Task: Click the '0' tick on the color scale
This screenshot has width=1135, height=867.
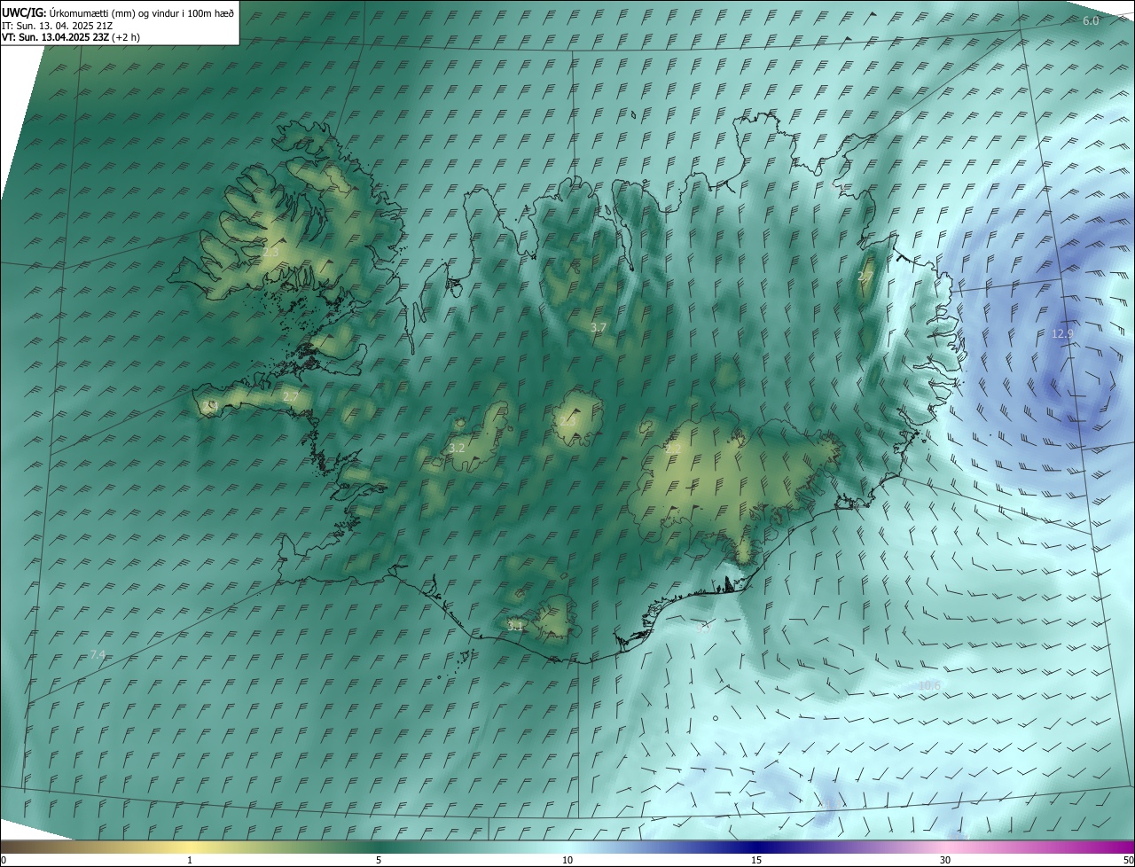Action: coord(4,860)
